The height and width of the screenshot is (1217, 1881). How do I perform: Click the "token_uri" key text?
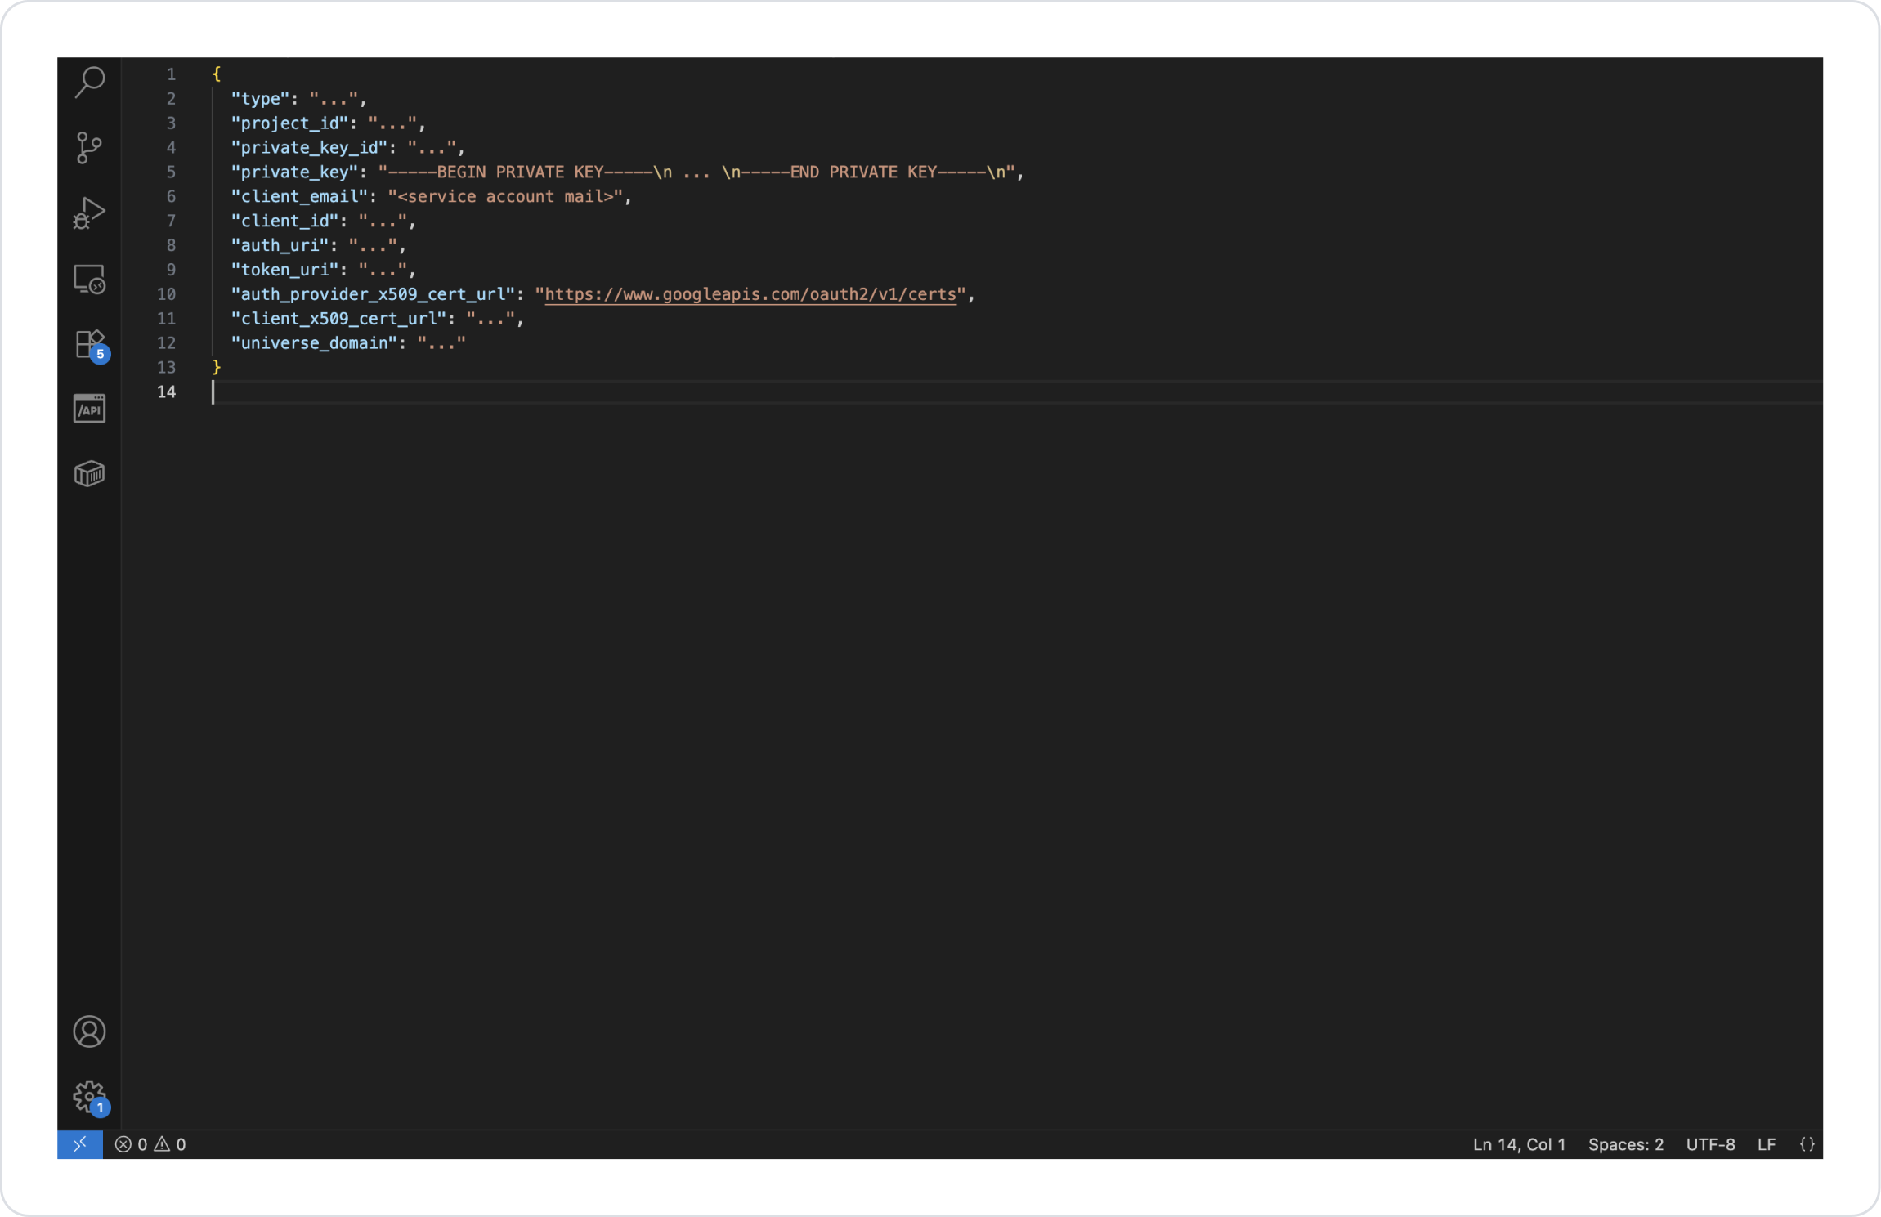[284, 270]
